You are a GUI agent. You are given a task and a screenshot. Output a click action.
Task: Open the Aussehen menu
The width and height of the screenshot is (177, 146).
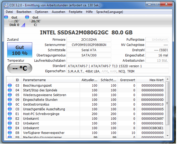tap(58, 12)
